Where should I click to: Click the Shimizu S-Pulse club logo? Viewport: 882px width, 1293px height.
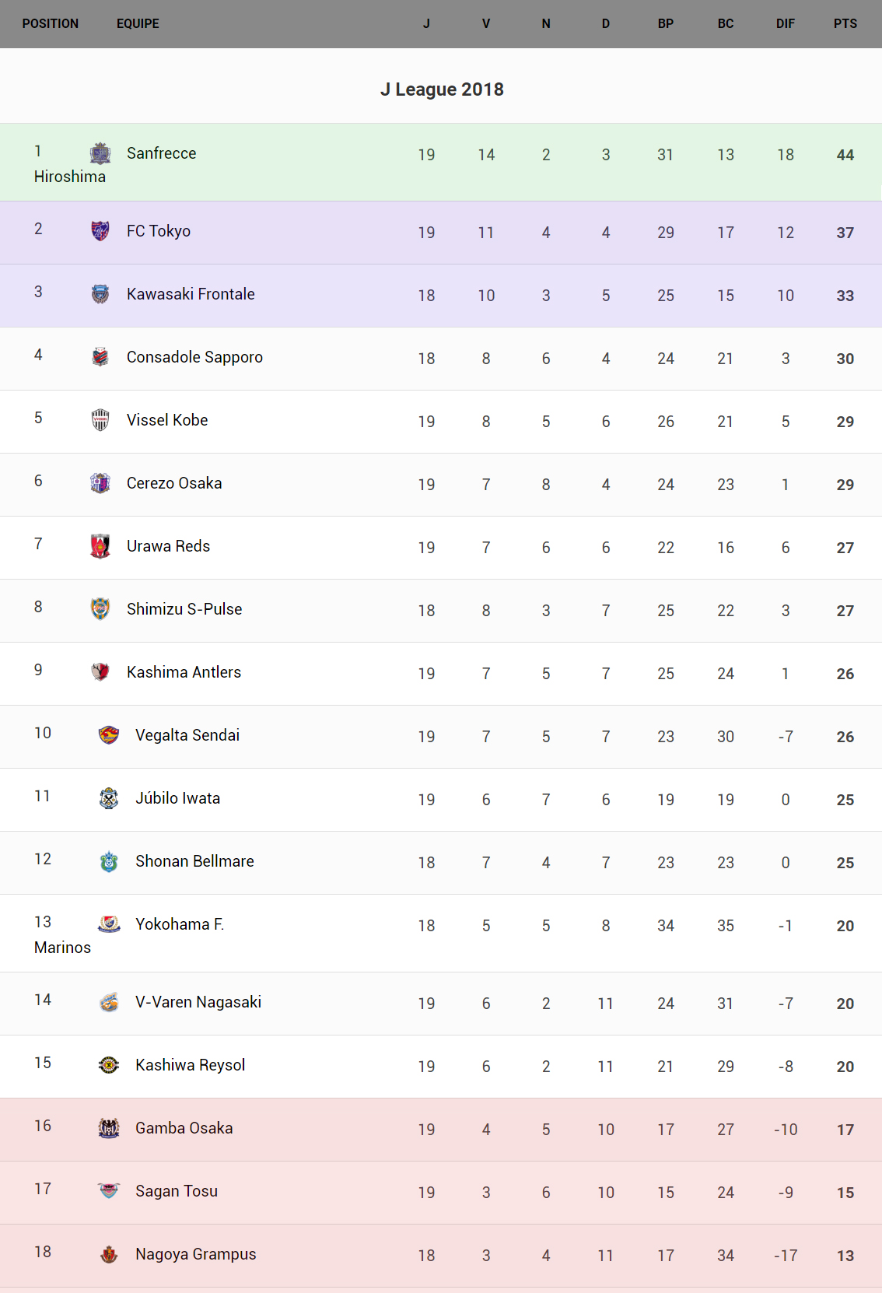(100, 609)
